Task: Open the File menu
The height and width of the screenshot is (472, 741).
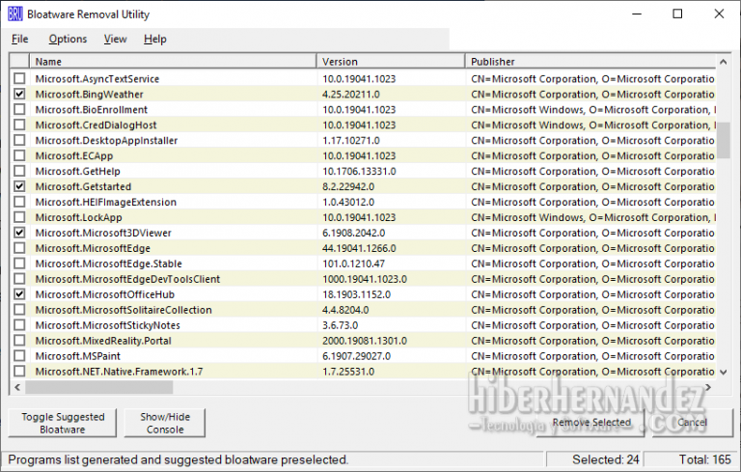Action: coord(19,40)
